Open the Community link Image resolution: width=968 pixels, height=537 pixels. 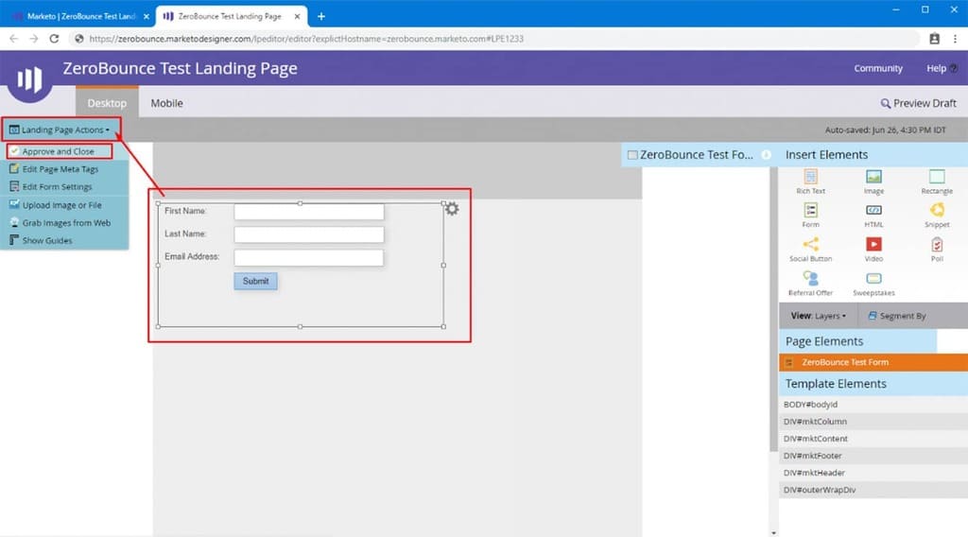[878, 68]
